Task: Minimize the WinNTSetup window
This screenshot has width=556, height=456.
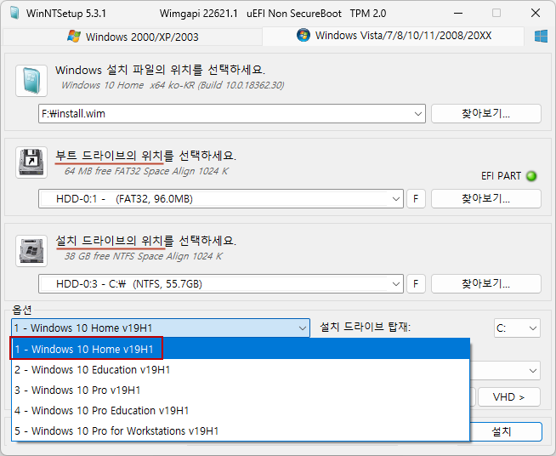Action: 458,13
